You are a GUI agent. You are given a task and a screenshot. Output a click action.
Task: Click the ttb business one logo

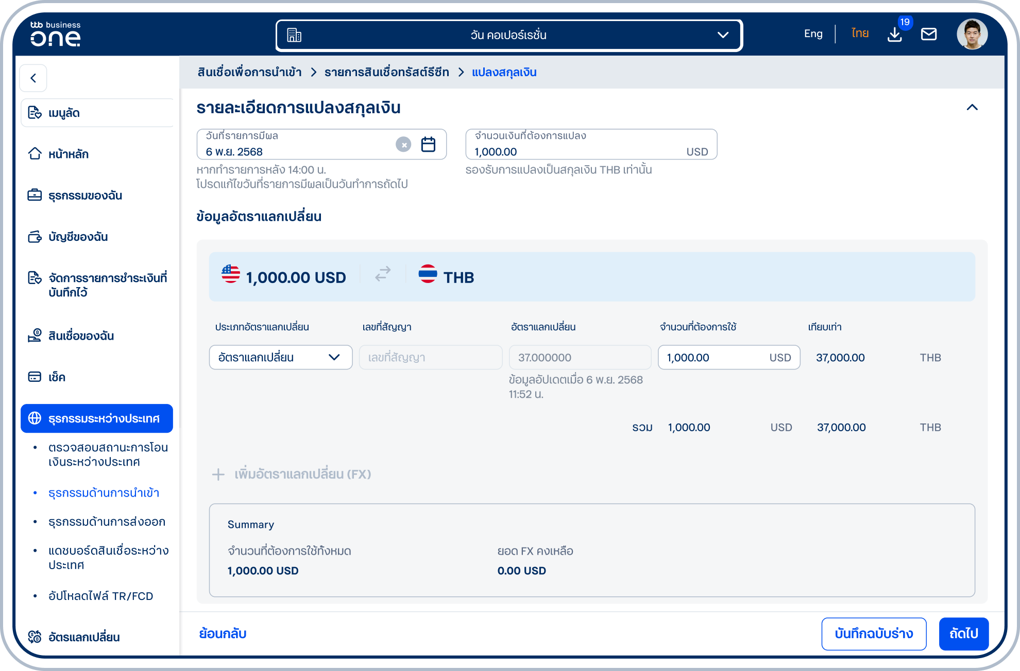[x=56, y=34]
